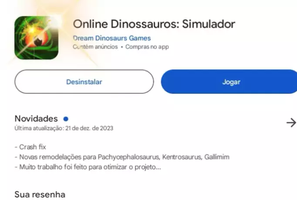Screen dimensions: 297x200
Task: Open Dream Dinosaurs Games developer page
Action: 112,38
